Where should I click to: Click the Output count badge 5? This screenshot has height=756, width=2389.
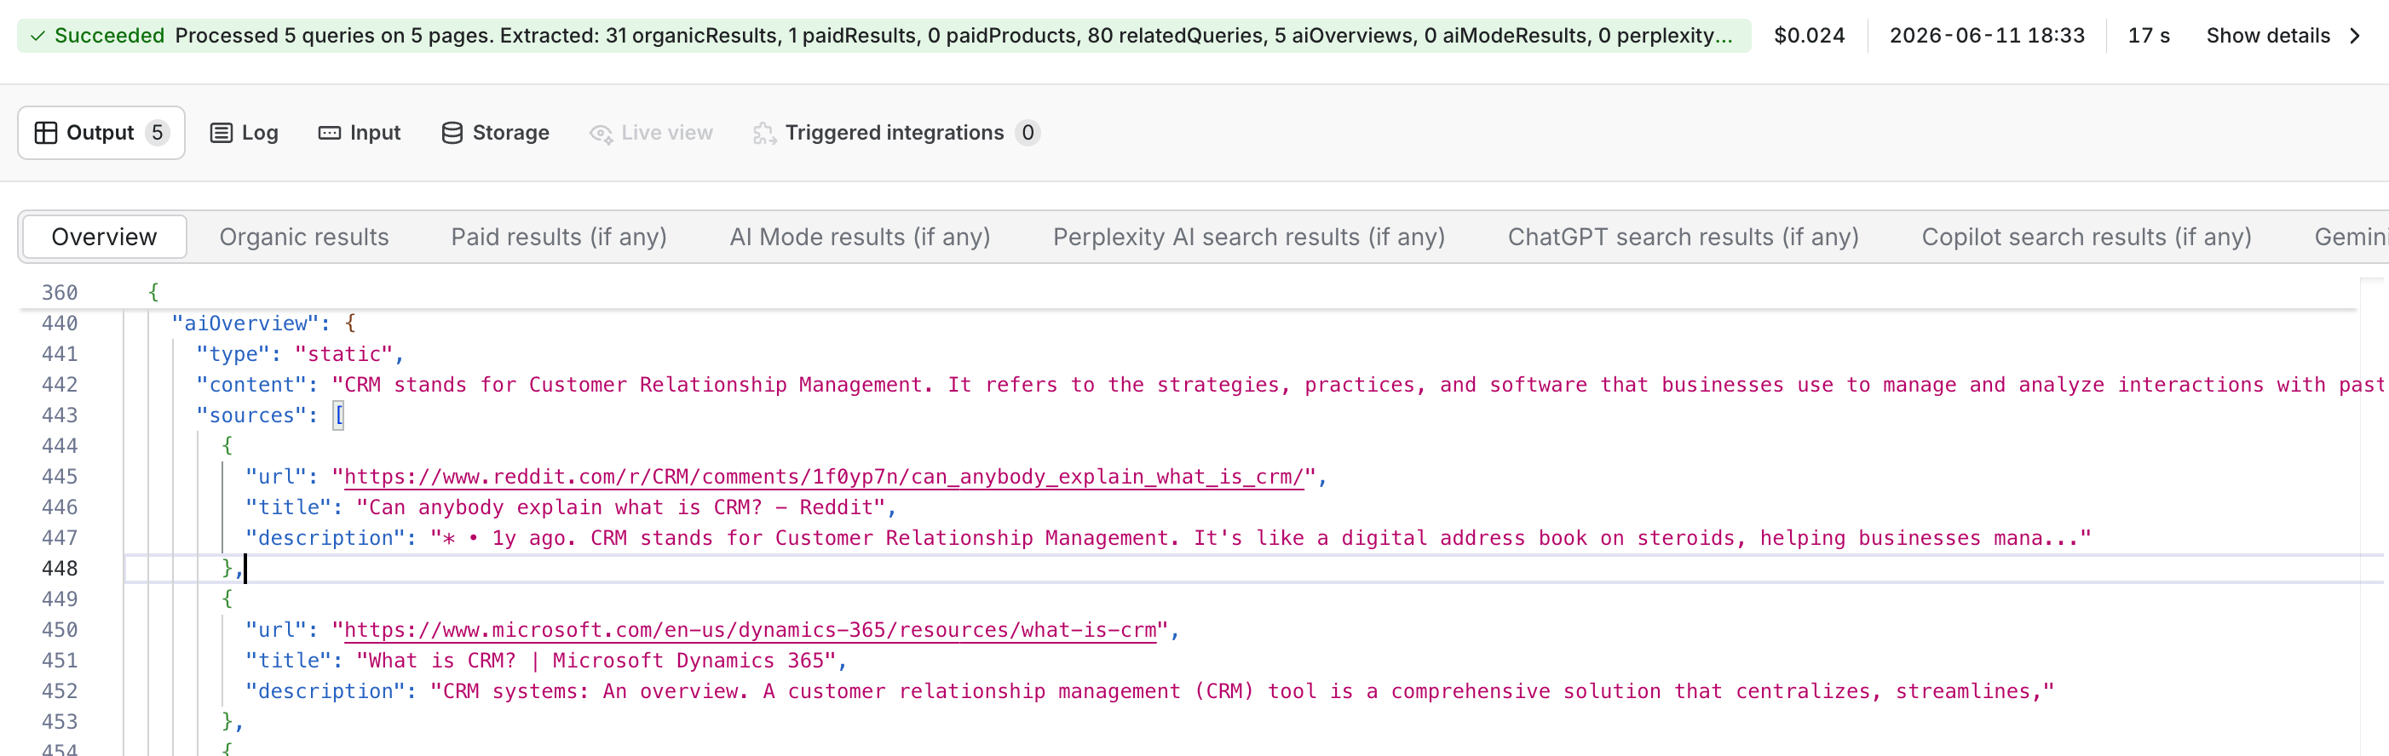coord(157,133)
